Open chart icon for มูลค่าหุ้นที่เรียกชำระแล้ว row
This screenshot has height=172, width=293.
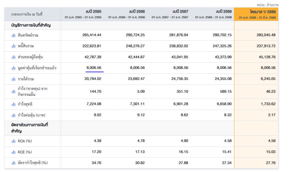coord(13,68)
